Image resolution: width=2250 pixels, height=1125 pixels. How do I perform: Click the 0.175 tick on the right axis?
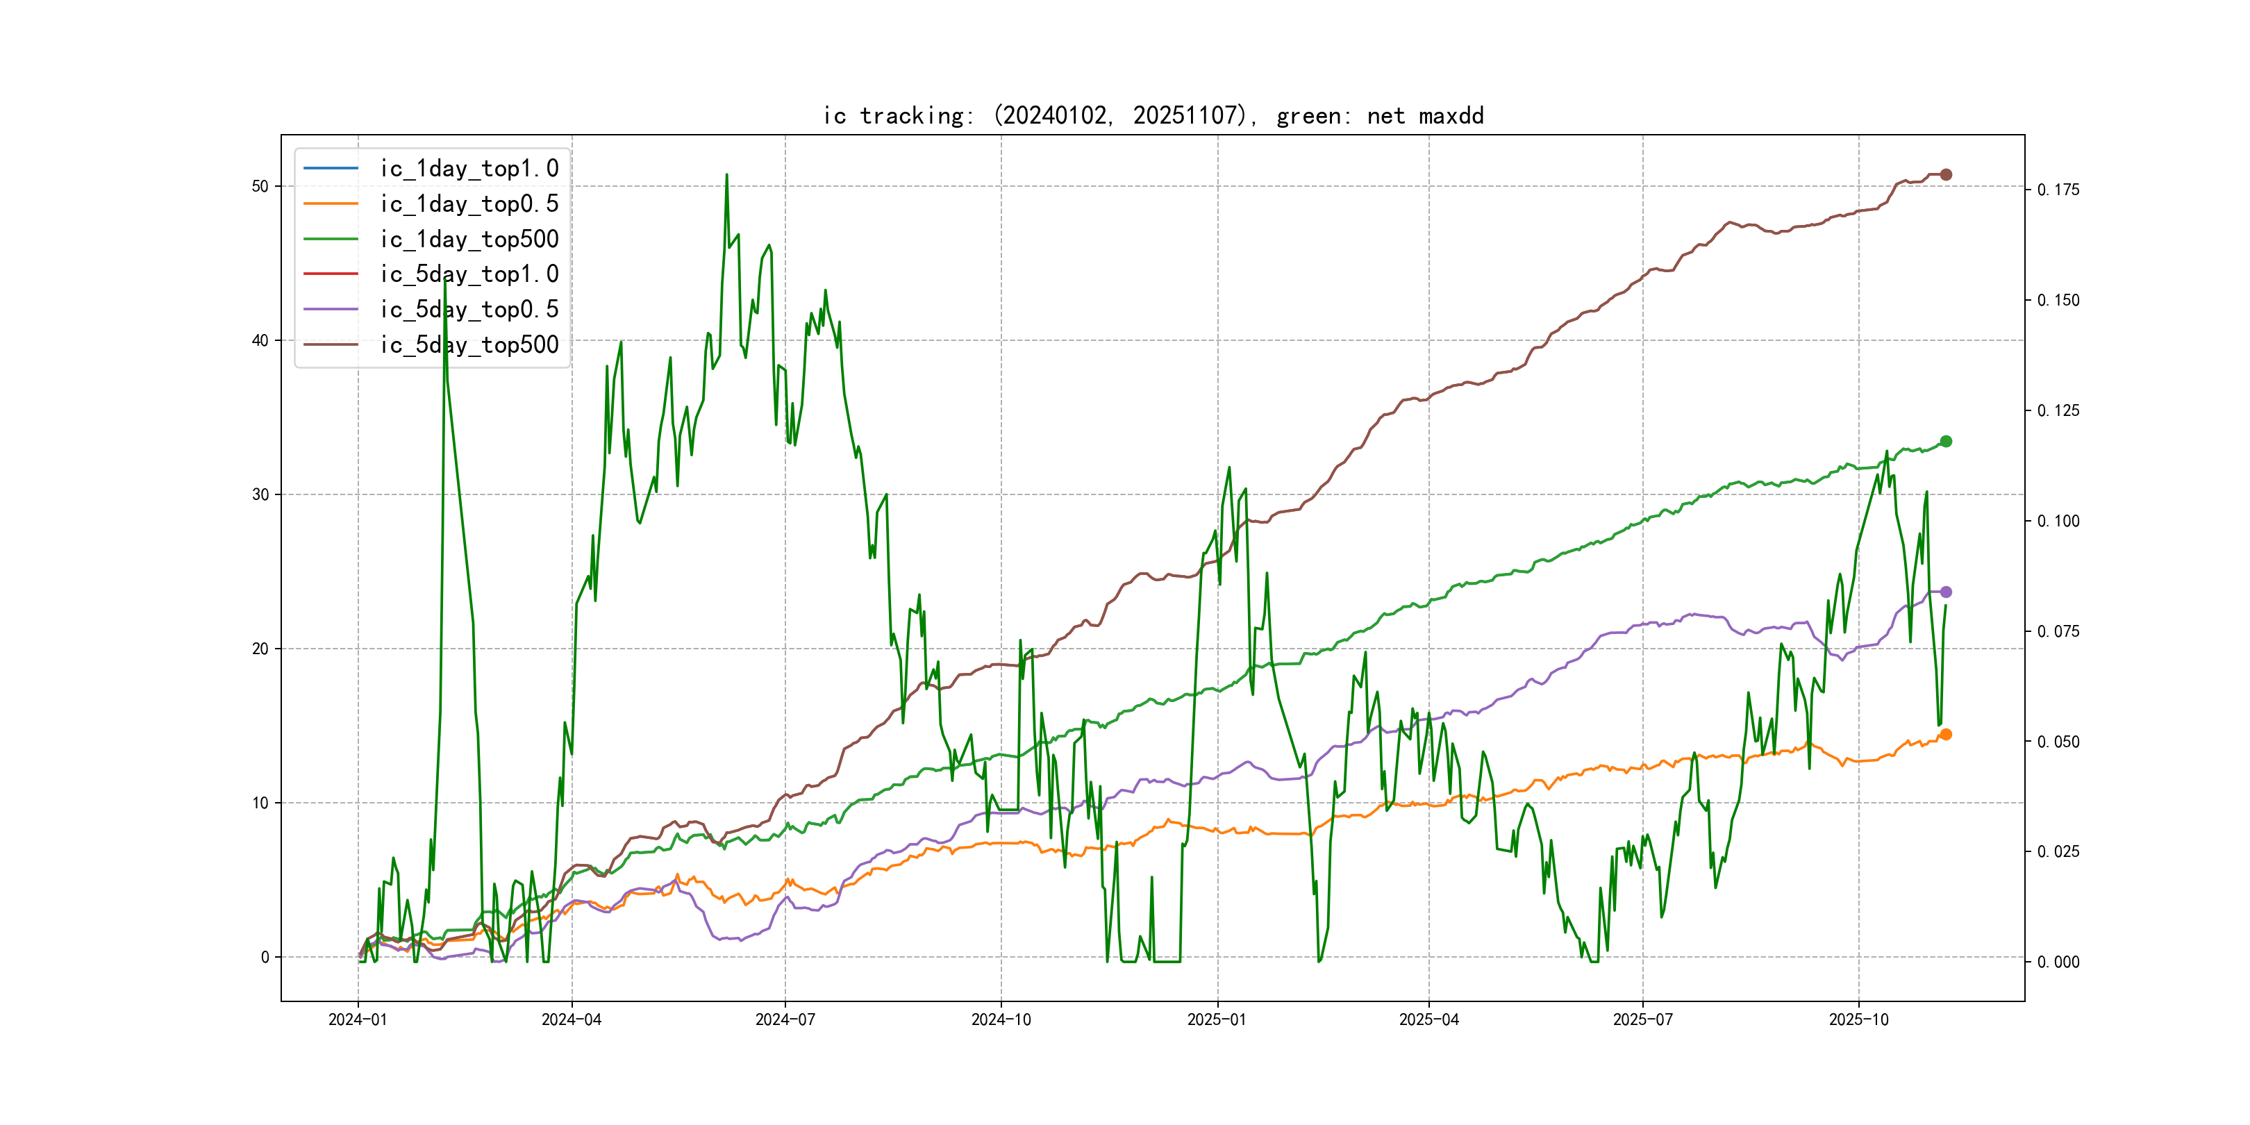tap(2058, 190)
